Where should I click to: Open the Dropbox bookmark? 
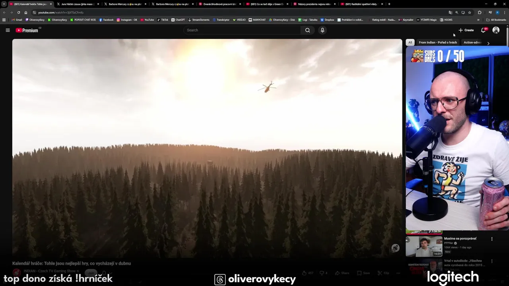(x=328, y=20)
